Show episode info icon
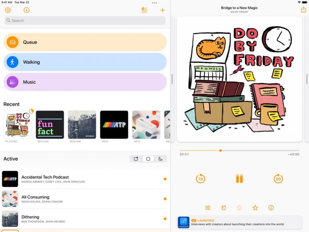 point(271,208)
